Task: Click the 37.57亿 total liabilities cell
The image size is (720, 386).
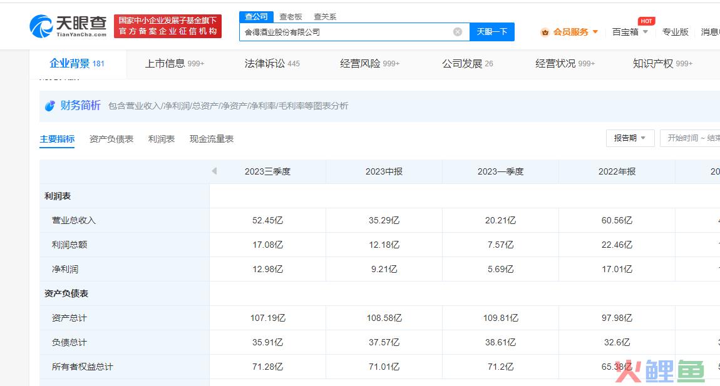Action: (x=384, y=342)
